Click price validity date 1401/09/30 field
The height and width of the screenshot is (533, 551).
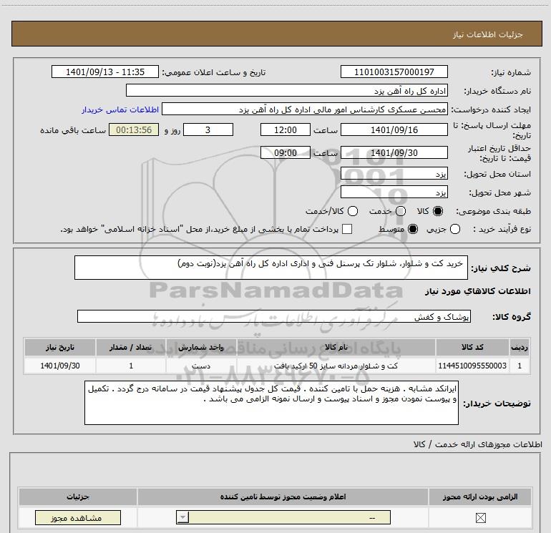point(394,153)
